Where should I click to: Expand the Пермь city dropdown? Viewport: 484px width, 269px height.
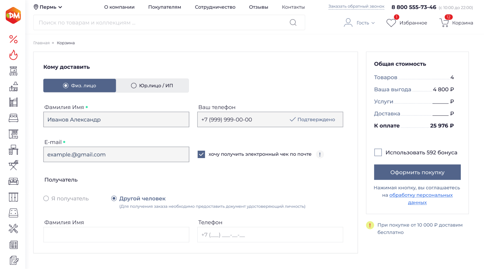pyautogui.click(x=48, y=7)
